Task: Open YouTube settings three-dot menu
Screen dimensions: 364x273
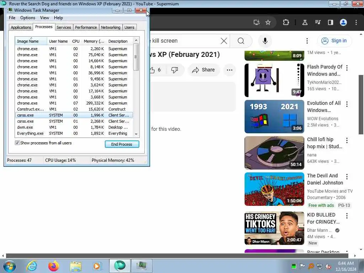Action: 307,41
